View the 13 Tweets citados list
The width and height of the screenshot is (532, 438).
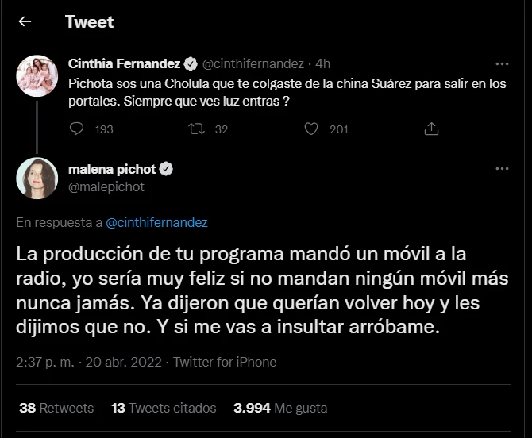pyautogui.click(x=164, y=408)
